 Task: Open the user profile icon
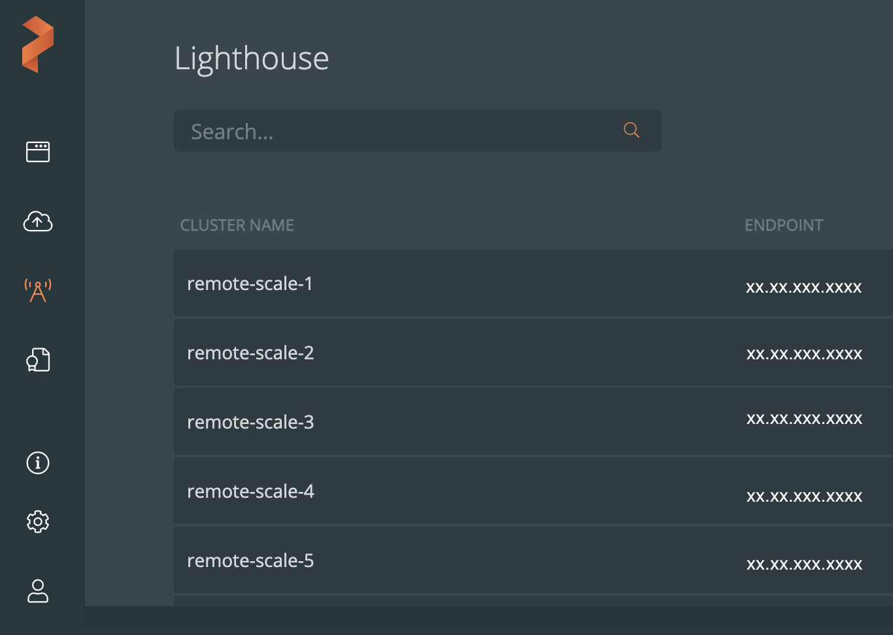pyautogui.click(x=38, y=591)
